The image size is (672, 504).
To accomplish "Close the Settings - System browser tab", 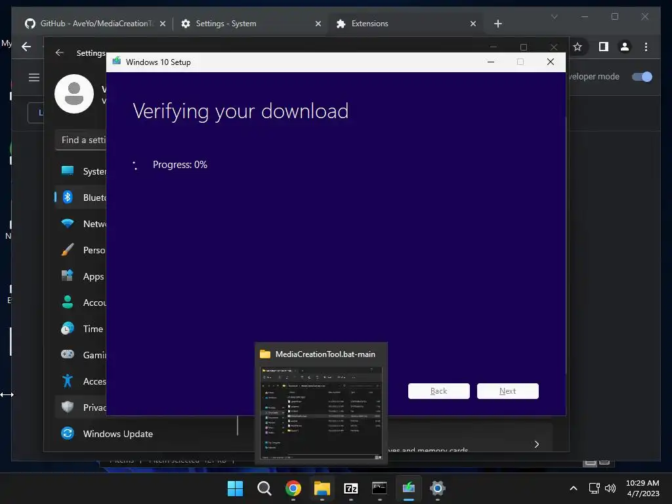I will tap(318, 24).
